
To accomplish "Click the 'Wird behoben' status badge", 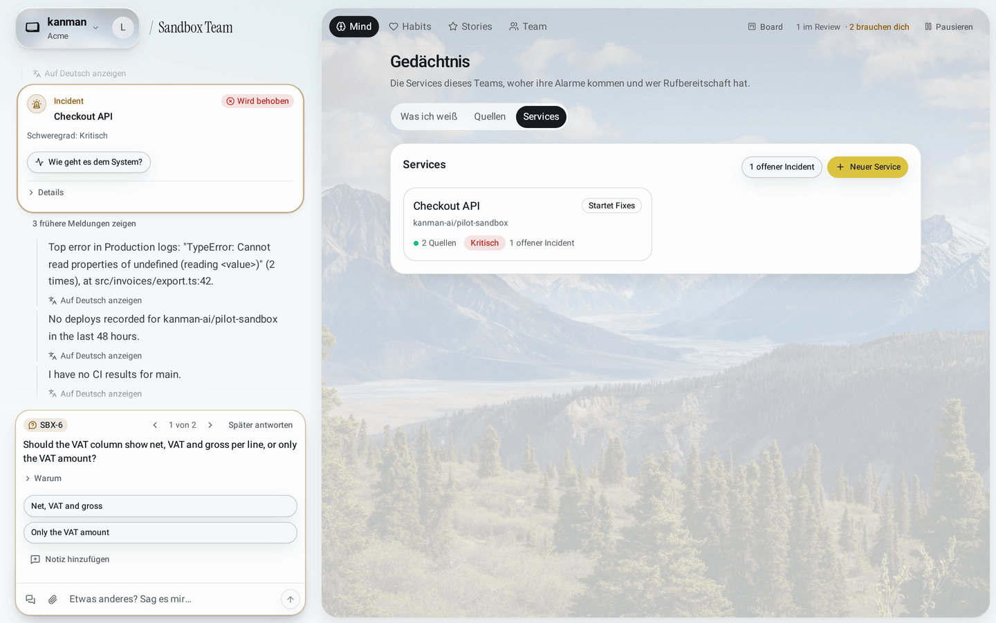I will click(x=257, y=101).
